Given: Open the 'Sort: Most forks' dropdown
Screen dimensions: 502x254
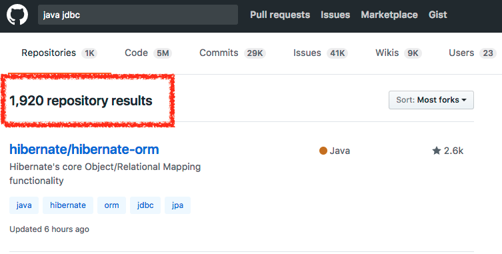Looking at the screenshot, I should [x=431, y=100].
